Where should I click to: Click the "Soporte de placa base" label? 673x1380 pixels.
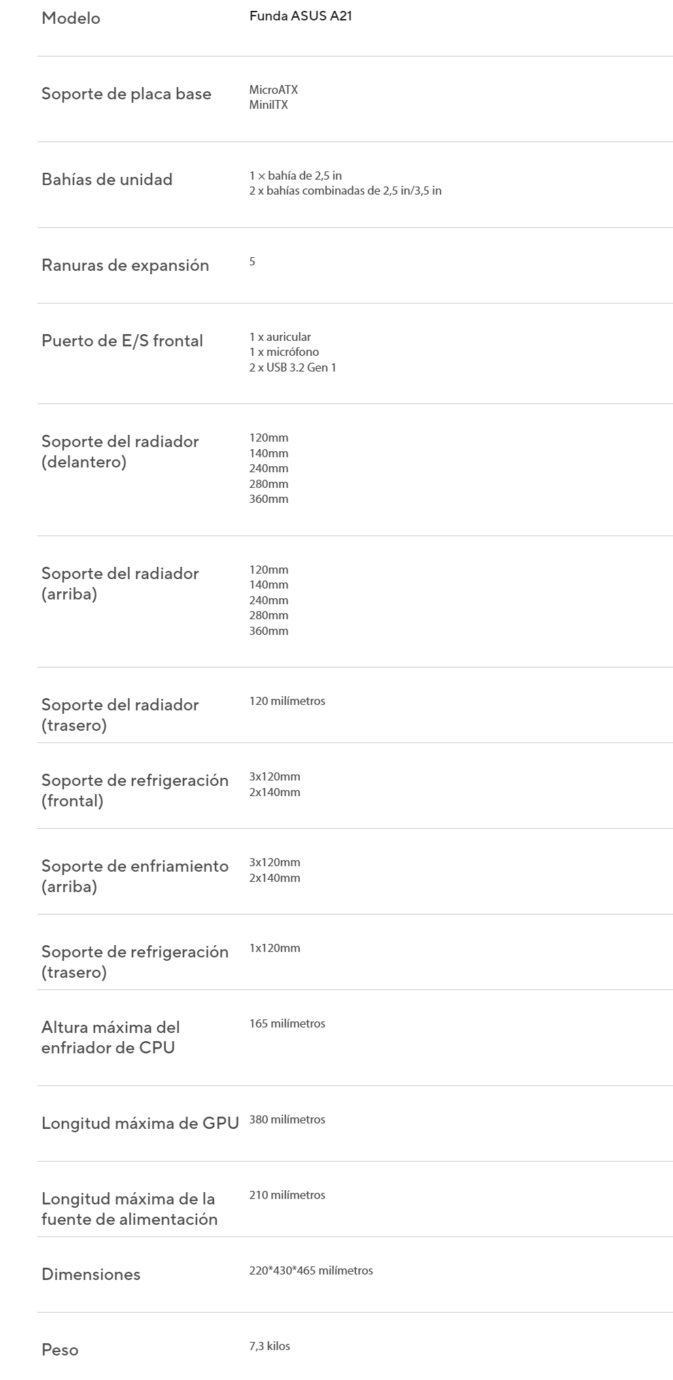126,94
